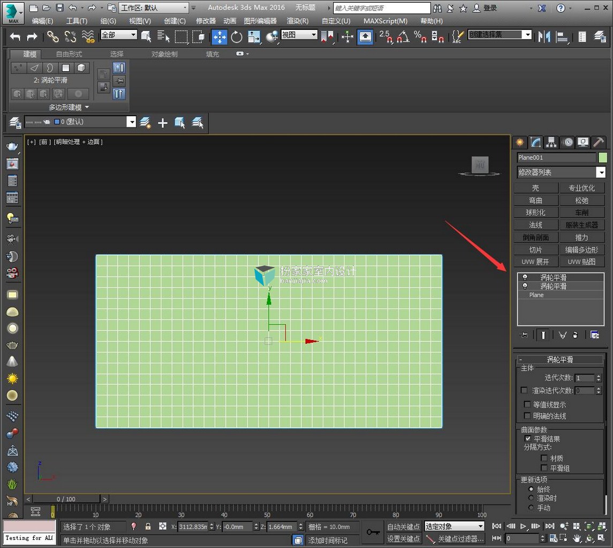Open the 工具(T) menu

[77, 21]
